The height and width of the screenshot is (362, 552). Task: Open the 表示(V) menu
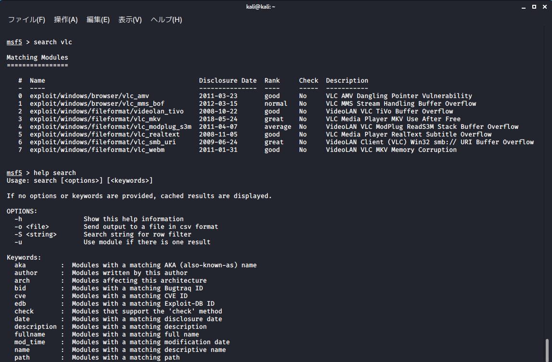[130, 20]
